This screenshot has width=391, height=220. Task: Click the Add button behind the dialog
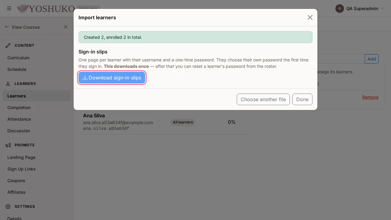(372, 59)
